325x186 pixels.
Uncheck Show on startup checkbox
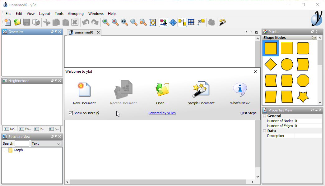pos(71,113)
